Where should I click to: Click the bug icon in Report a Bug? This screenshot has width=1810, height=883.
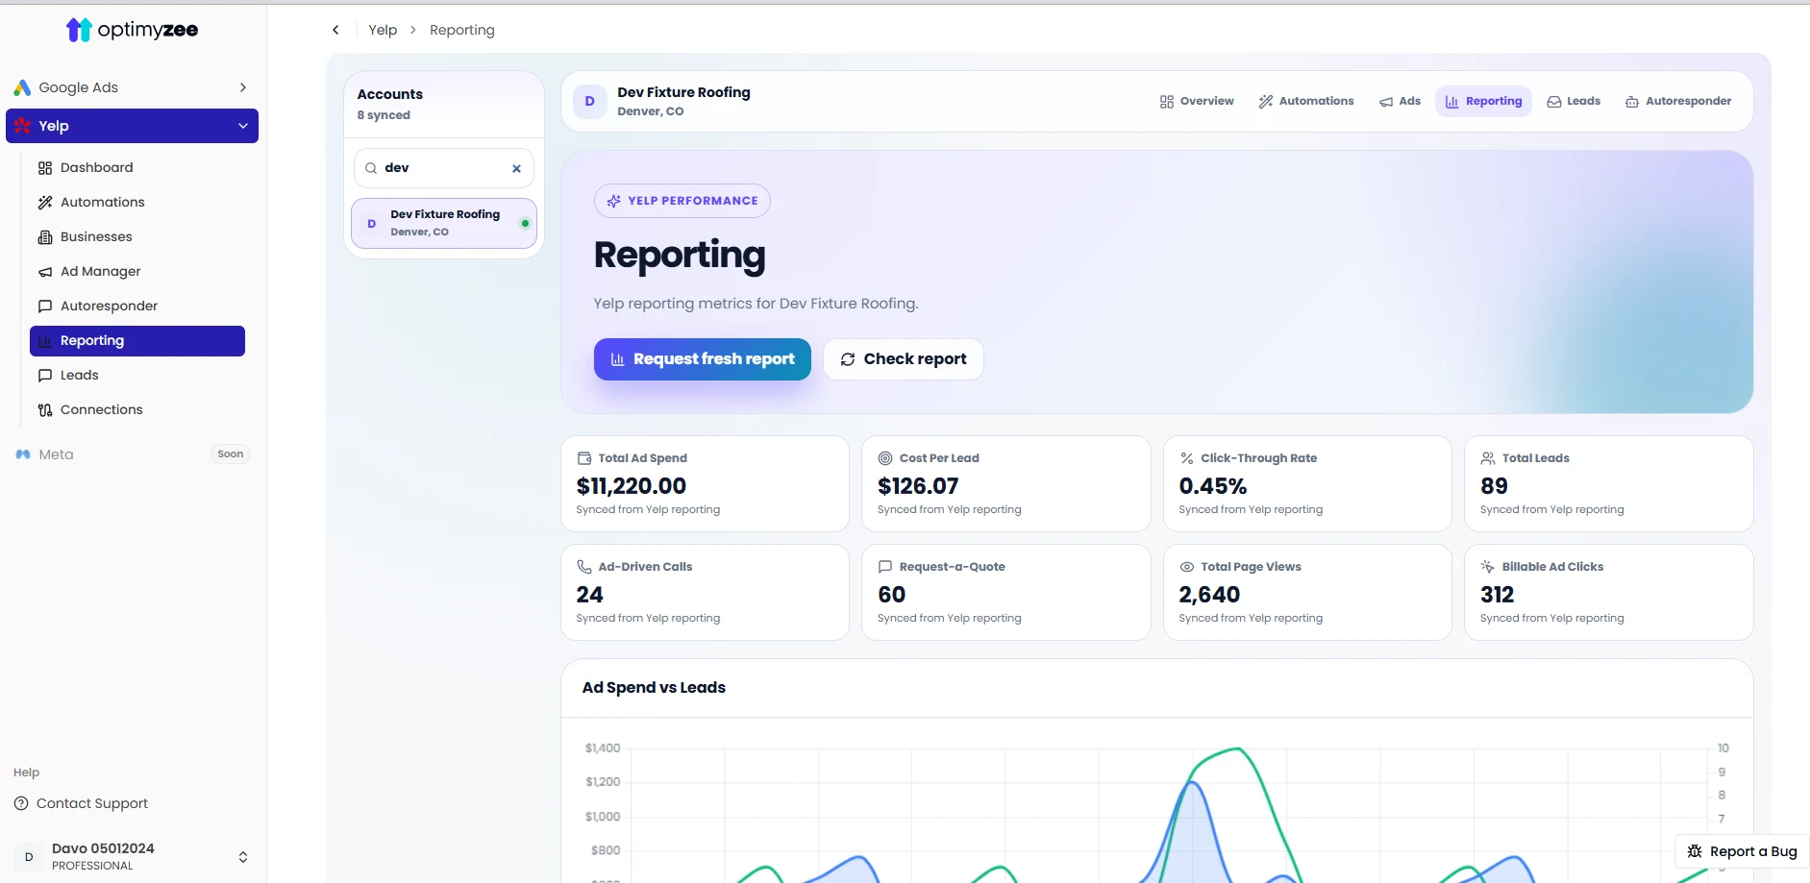pyautogui.click(x=1695, y=851)
